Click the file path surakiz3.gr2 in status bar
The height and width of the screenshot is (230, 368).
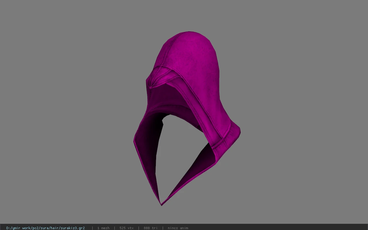(x=45, y=228)
